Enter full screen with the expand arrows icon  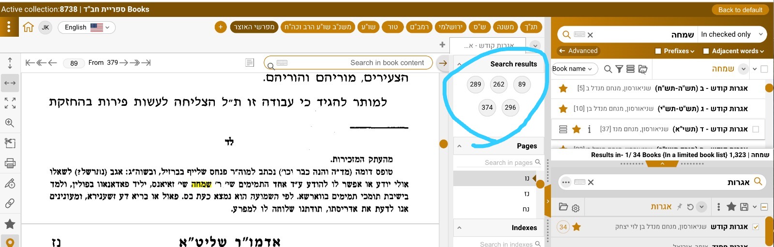(x=10, y=103)
